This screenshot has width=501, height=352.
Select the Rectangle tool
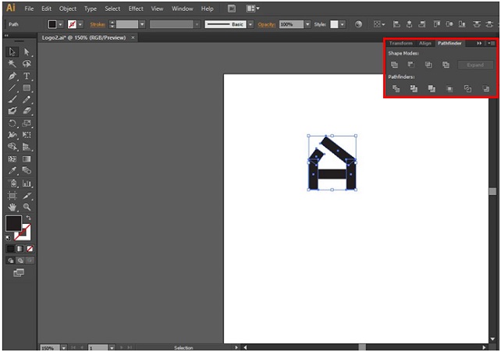pos(27,88)
